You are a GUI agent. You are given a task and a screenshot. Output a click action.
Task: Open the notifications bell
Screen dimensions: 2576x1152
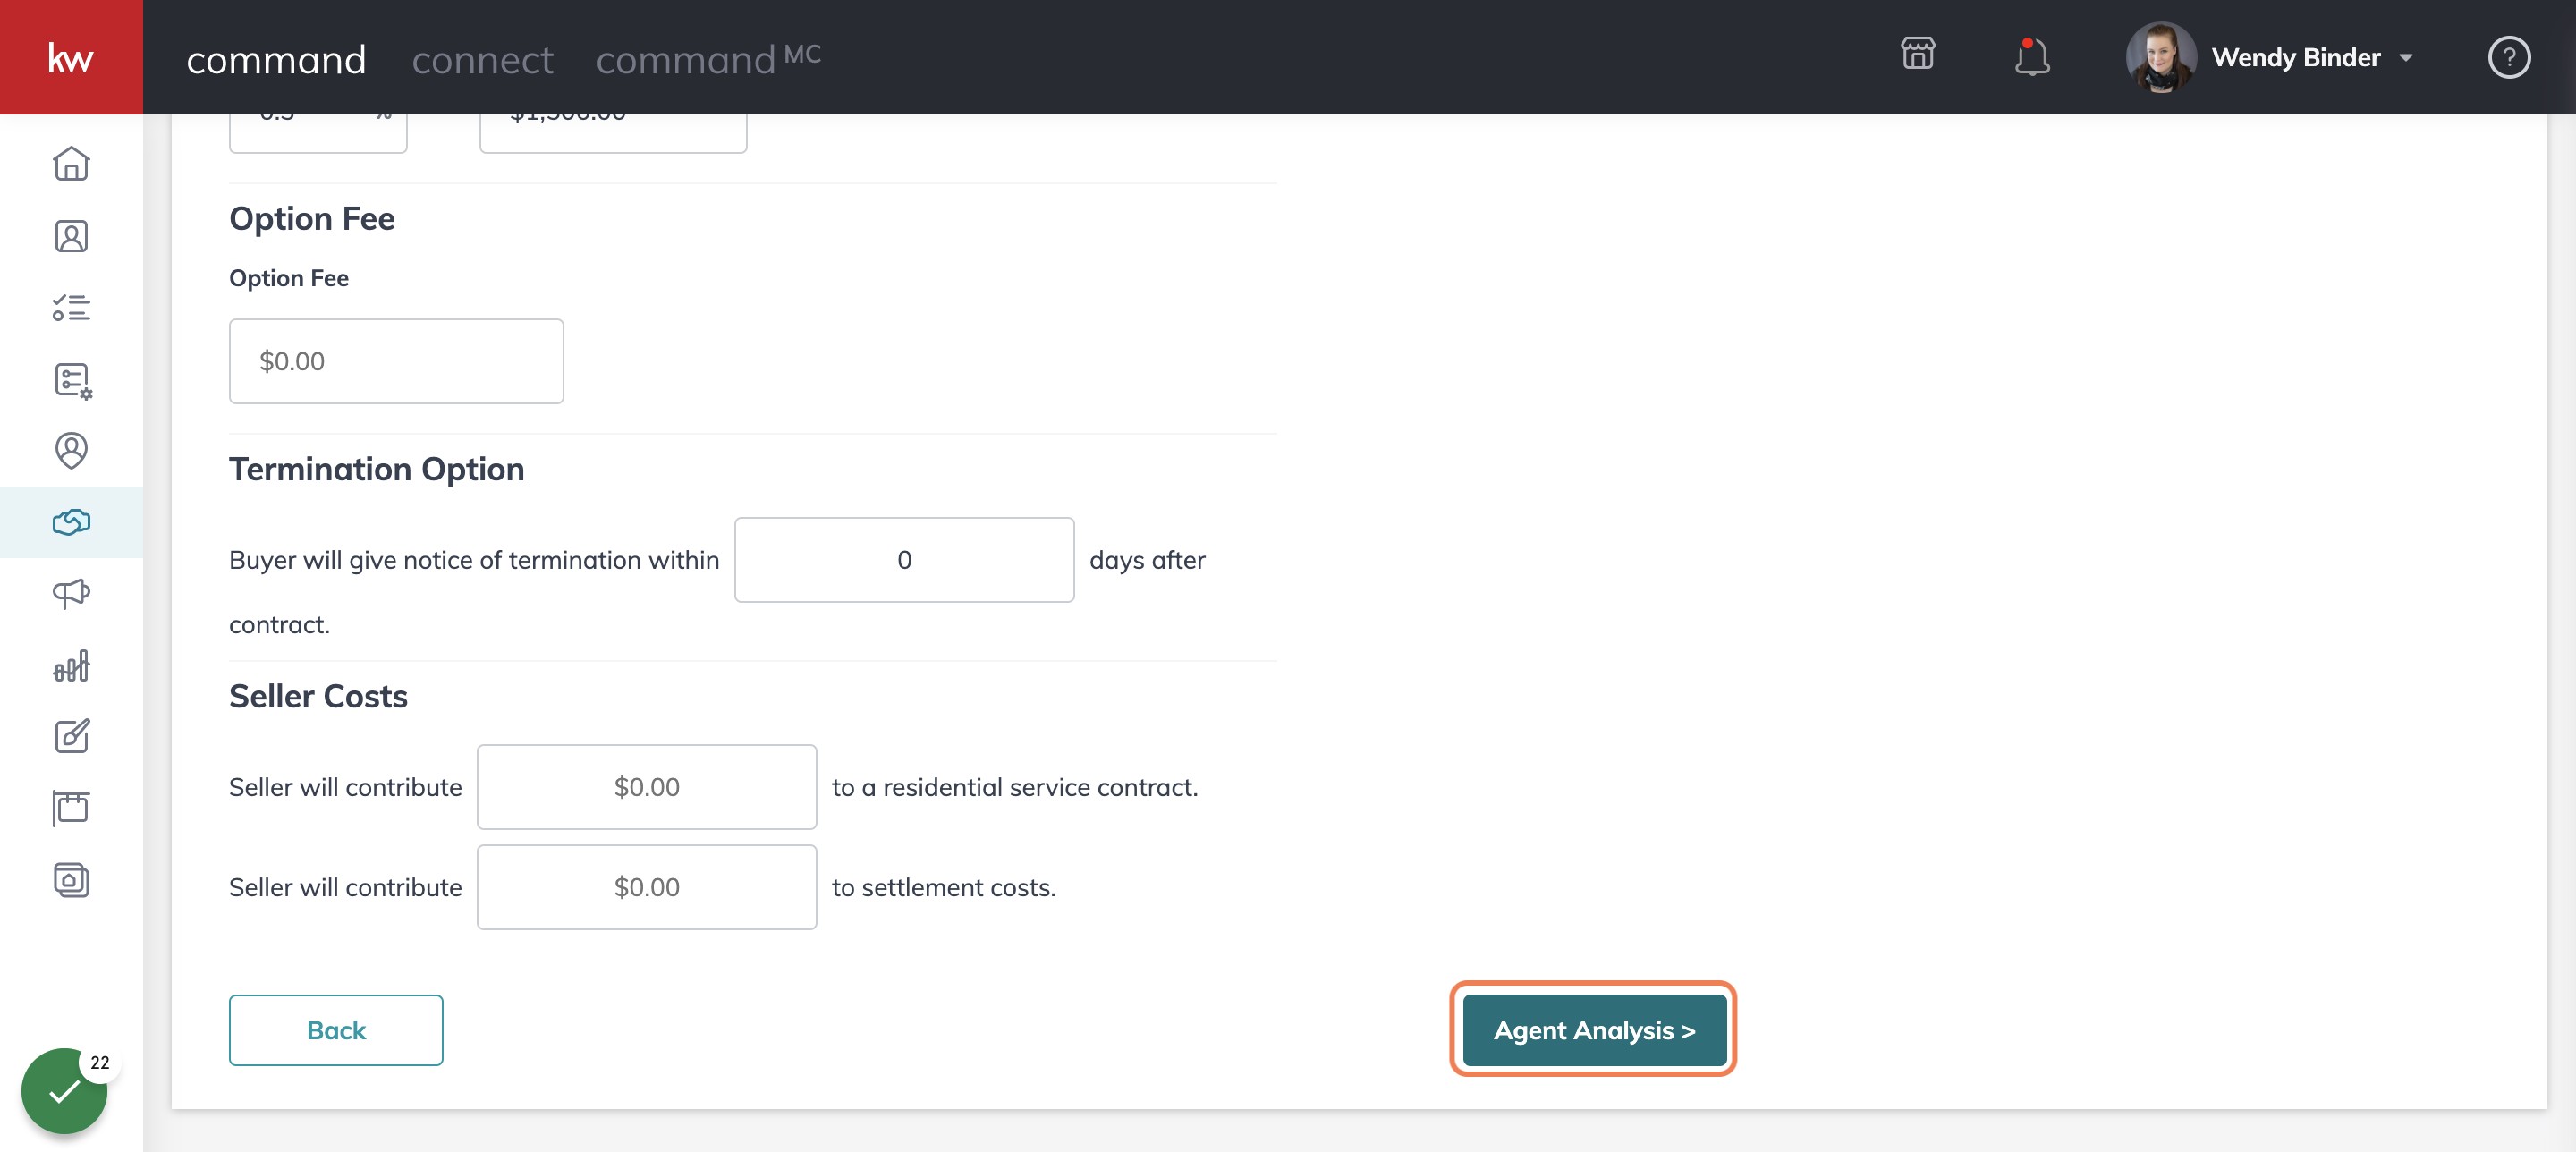(2031, 57)
